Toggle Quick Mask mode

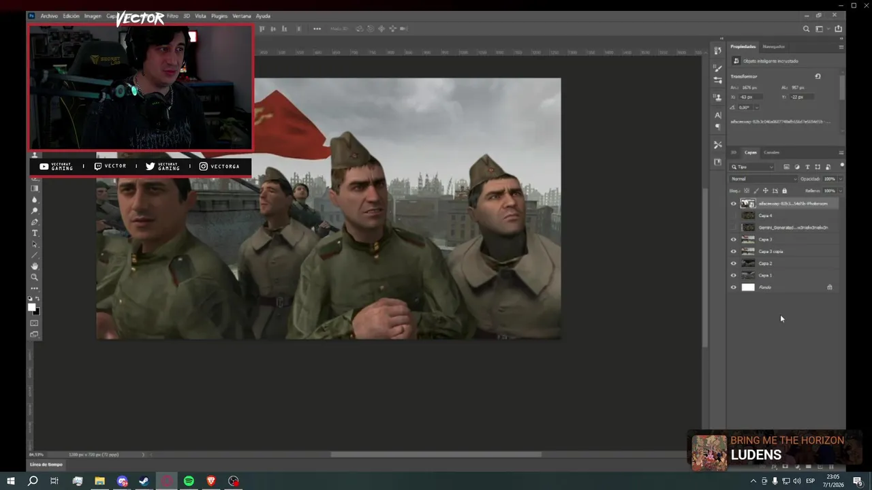[35, 323]
